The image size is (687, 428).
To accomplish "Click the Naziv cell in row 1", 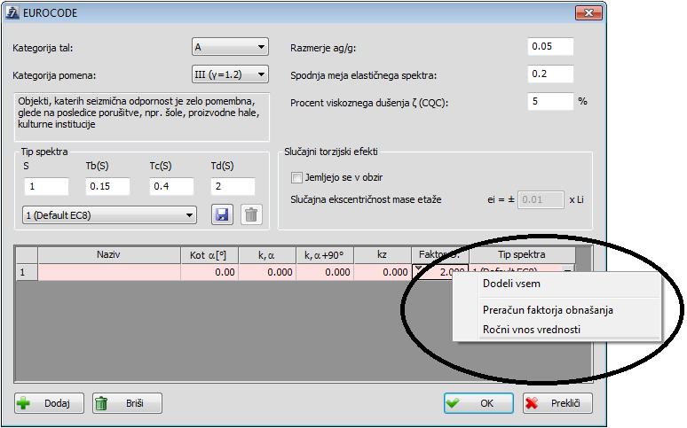I will pyautogui.click(x=109, y=272).
